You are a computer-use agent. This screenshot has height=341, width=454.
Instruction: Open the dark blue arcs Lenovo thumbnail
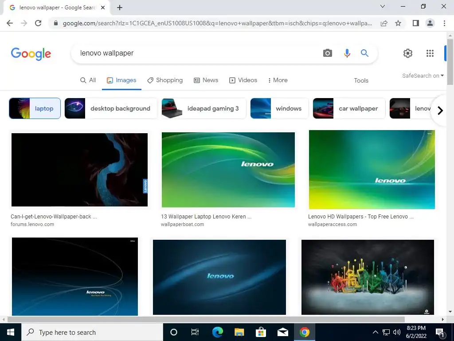75,276
